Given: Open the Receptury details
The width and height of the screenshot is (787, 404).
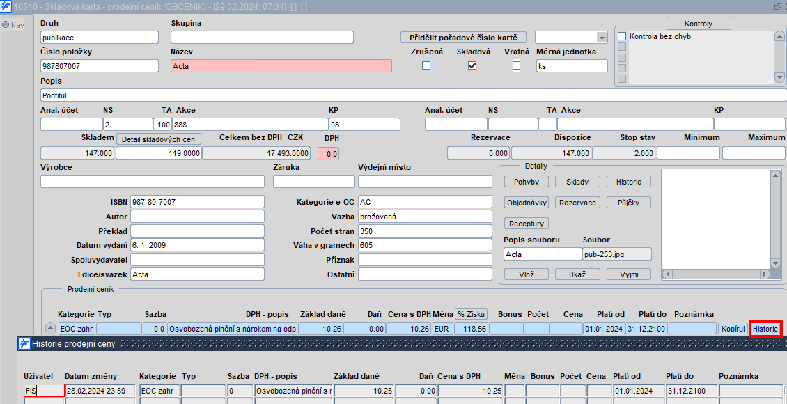Looking at the screenshot, I should (x=527, y=224).
